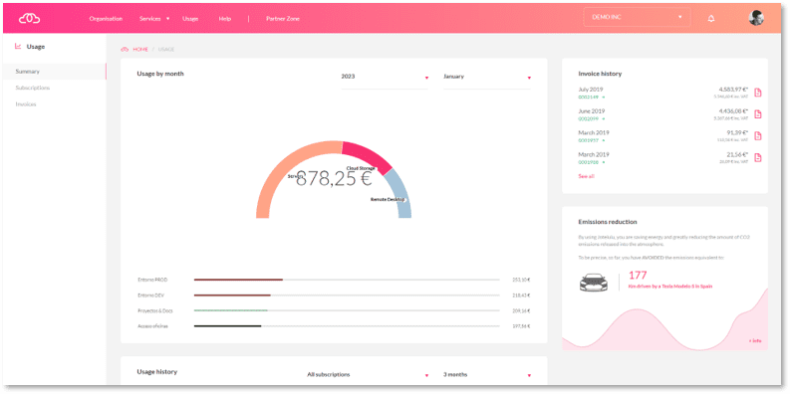
Task: Click the Acceso oficinas label
Action: pyautogui.click(x=152, y=326)
